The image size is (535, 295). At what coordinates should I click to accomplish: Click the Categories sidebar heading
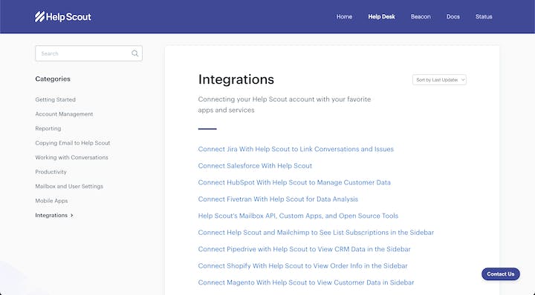pyautogui.click(x=53, y=79)
